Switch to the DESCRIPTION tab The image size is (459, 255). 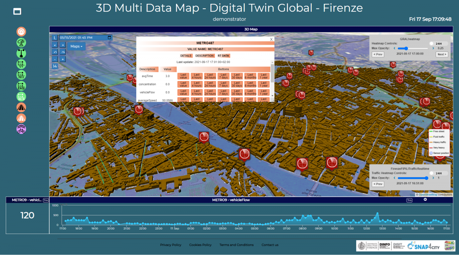coord(205,56)
